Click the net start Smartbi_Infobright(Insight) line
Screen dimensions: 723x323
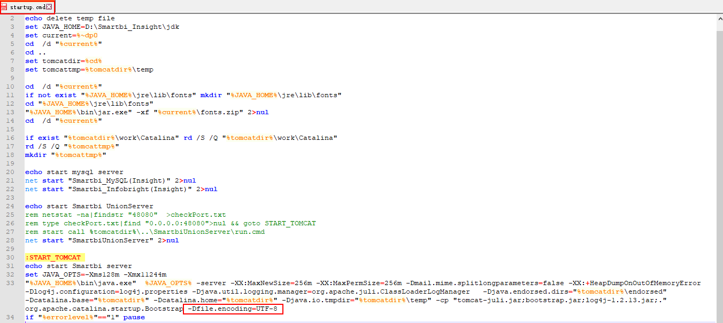(x=121, y=189)
